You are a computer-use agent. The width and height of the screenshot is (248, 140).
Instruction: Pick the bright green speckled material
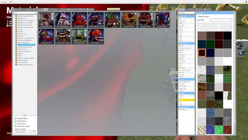[x=219, y=129]
